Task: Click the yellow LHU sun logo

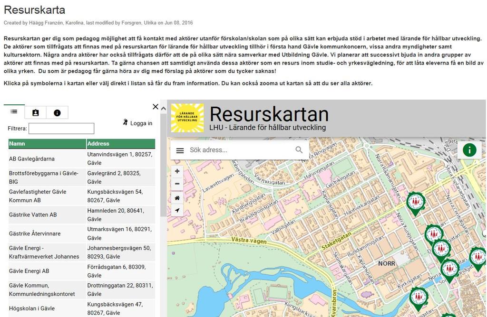Action: [187, 118]
